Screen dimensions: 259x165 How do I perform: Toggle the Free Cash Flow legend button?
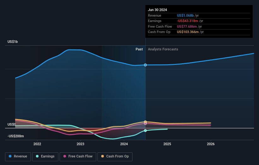click(x=78, y=156)
